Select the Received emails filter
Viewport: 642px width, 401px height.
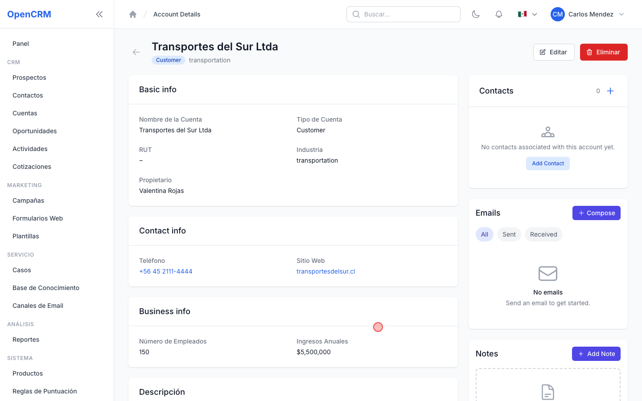point(543,234)
